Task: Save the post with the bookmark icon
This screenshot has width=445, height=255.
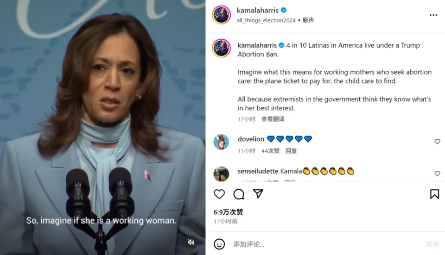Action: tap(434, 194)
